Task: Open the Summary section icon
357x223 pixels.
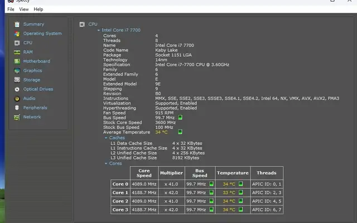Action: [x=17, y=25]
